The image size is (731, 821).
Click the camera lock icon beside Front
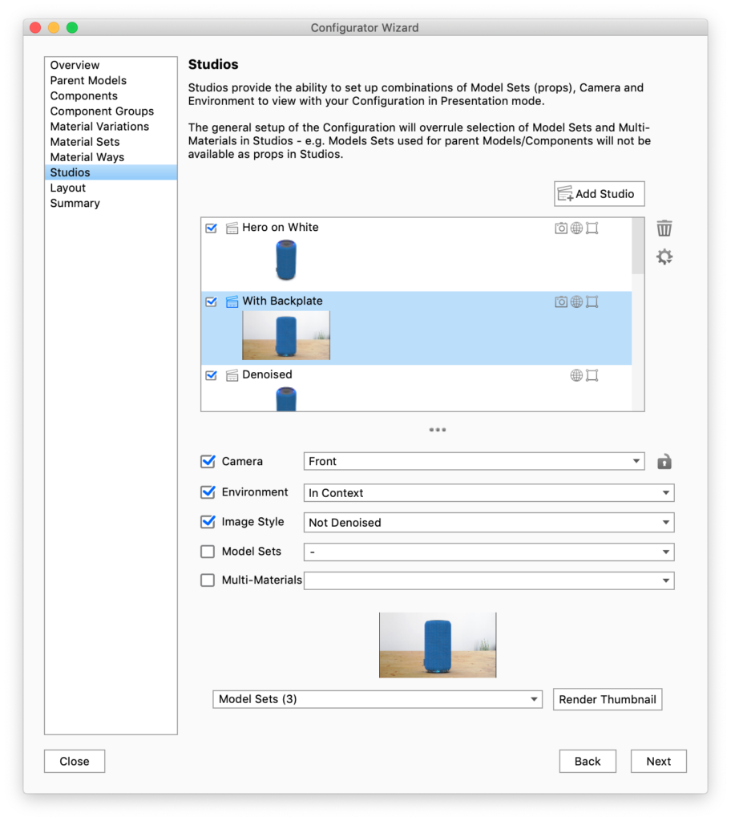click(664, 462)
